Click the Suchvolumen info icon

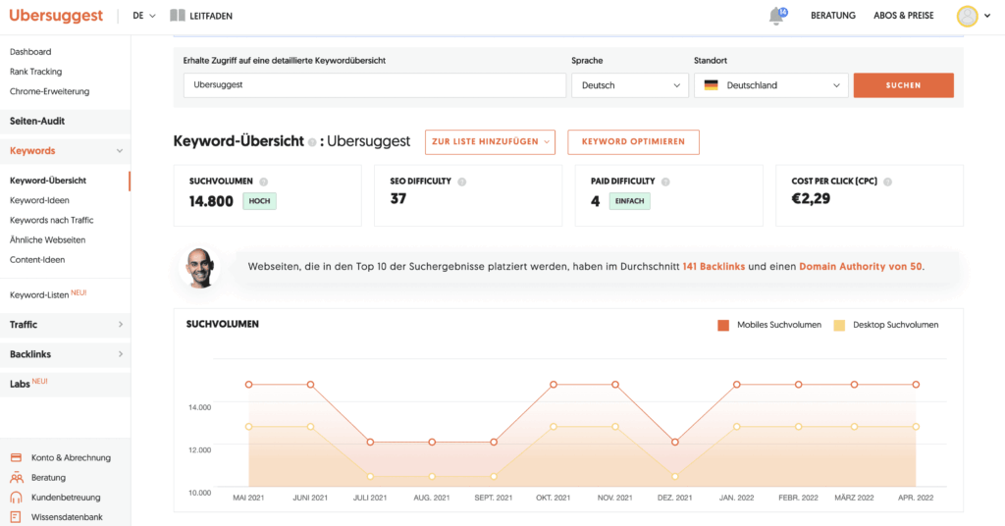point(263,182)
